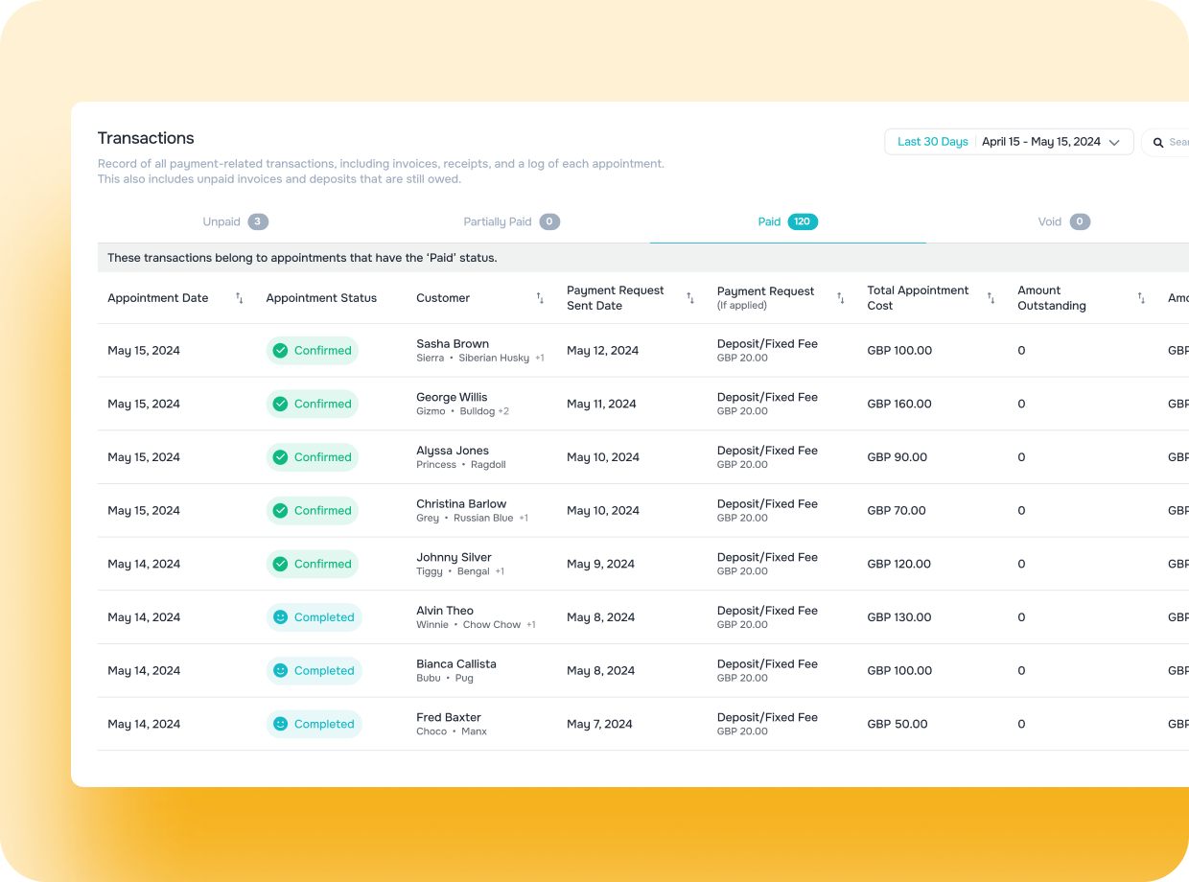Screen dimensions: 1189x882
Task: Open customer Alyssa Jones
Action: [453, 451]
